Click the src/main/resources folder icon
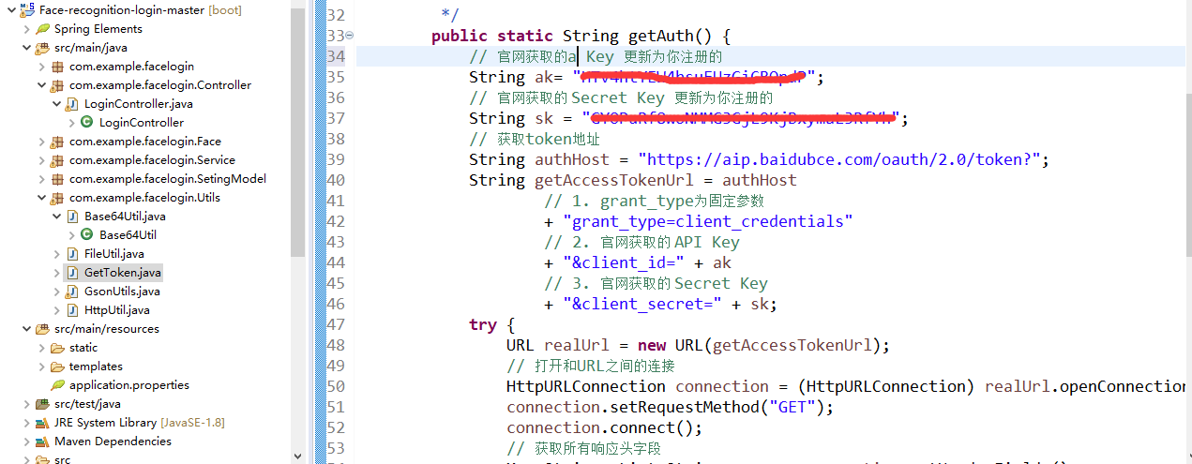 click(42, 329)
